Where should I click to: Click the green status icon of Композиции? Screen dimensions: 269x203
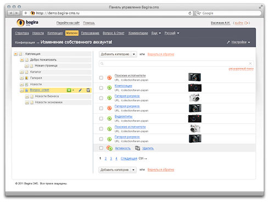tap(109, 88)
